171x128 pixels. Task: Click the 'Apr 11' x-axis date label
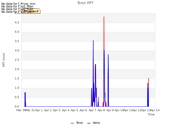[x=128, y=110]
